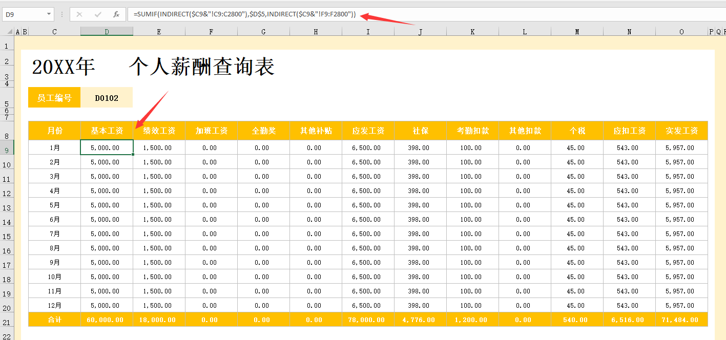Click the 应发工资 header cell
726x340 pixels.
tap(368, 131)
